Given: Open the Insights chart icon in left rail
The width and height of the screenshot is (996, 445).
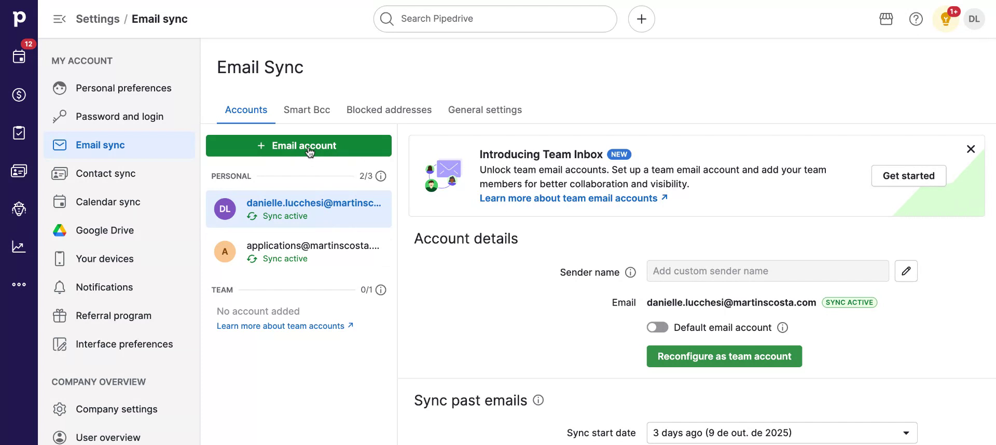Looking at the screenshot, I should [19, 247].
